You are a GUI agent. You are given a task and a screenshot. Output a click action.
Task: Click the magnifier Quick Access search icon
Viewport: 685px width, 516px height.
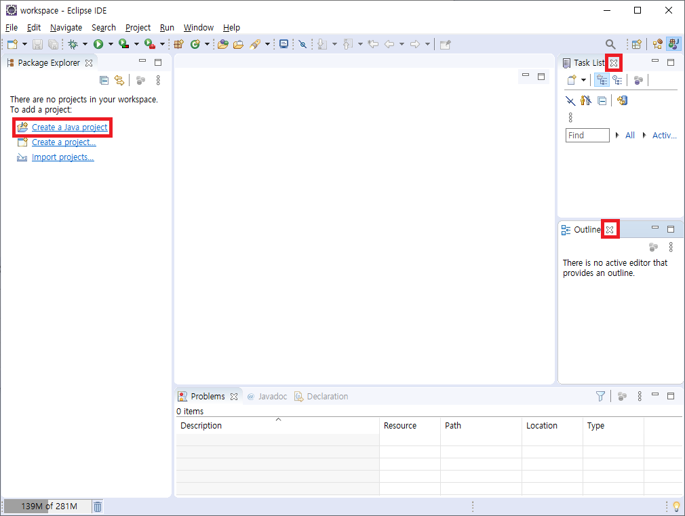click(x=610, y=44)
